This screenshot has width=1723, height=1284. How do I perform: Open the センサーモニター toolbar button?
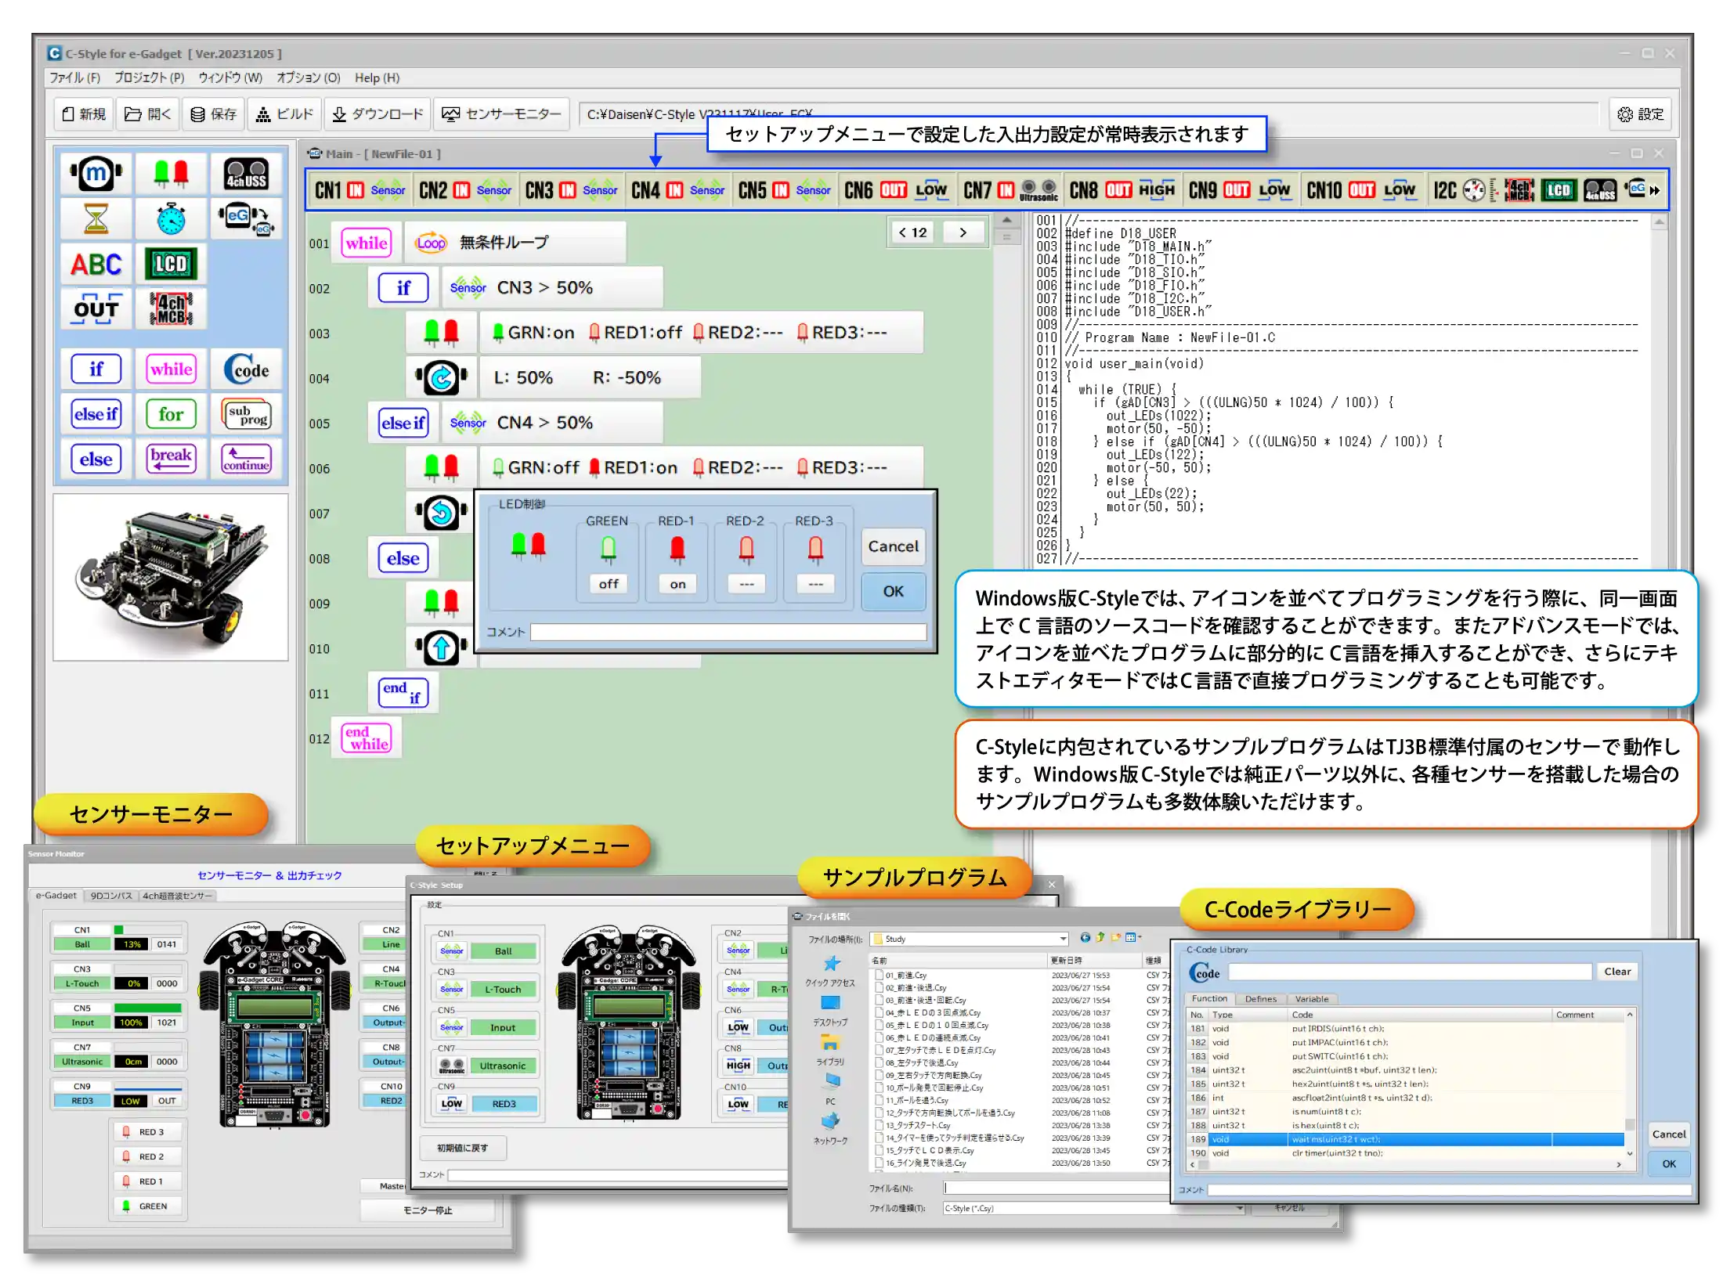tap(501, 114)
